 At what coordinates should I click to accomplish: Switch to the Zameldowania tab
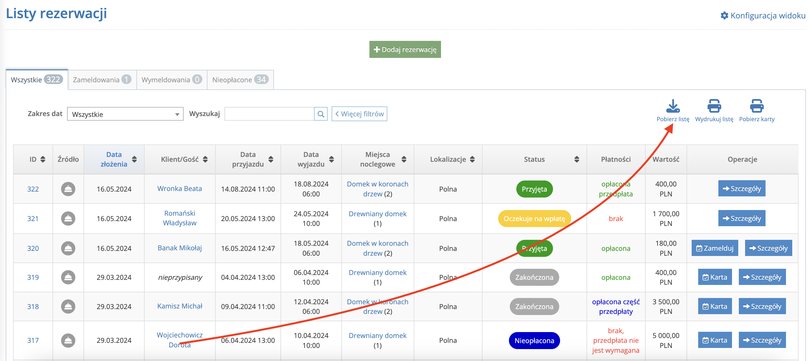coord(102,79)
